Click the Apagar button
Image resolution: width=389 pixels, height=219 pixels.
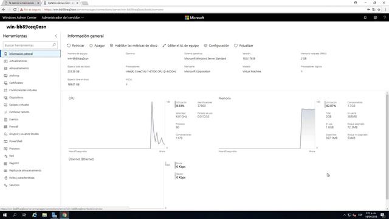pos(97,46)
